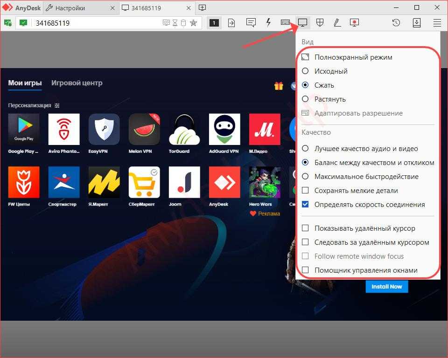448x358 pixels.
Task: Select the whiteboard pen icon
Action: tap(337, 22)
